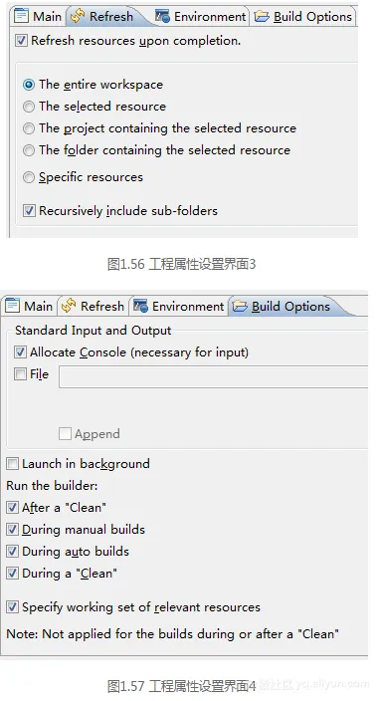Click the Main tab icon in lower dialog
The image size is (380, 701).
tap(12, 306)
